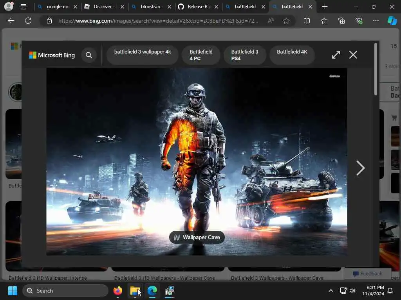Open split screen icon in toolbar
The height and width of the screenshot is (300, 401).
[307, 21]
